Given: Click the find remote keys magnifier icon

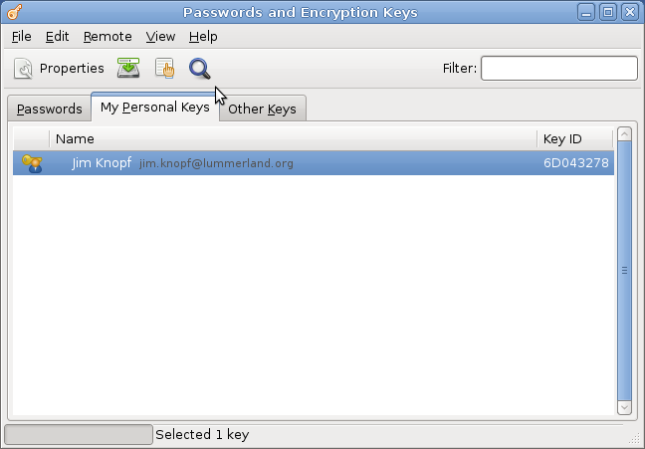Looking at the screenshot, I should [200, 69].
